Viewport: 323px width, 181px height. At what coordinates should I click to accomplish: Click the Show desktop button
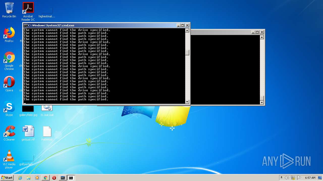320,178
